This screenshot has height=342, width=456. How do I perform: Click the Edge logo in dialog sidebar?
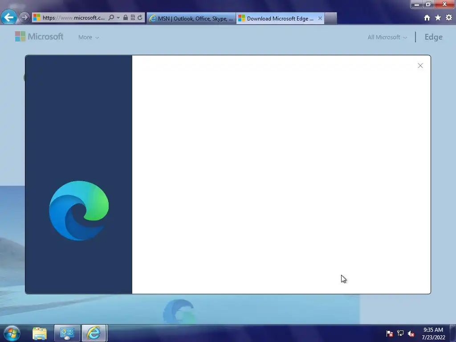(x=79, y=211)
